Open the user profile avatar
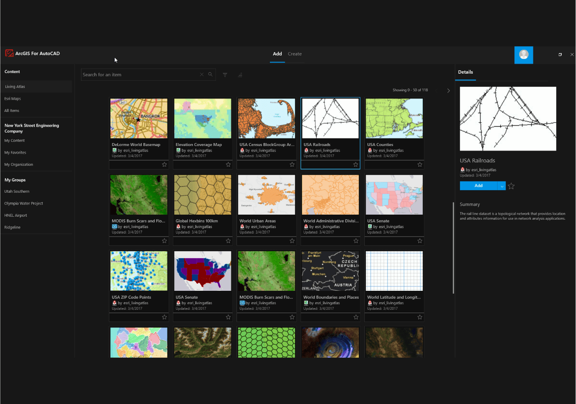 (524, 55)
